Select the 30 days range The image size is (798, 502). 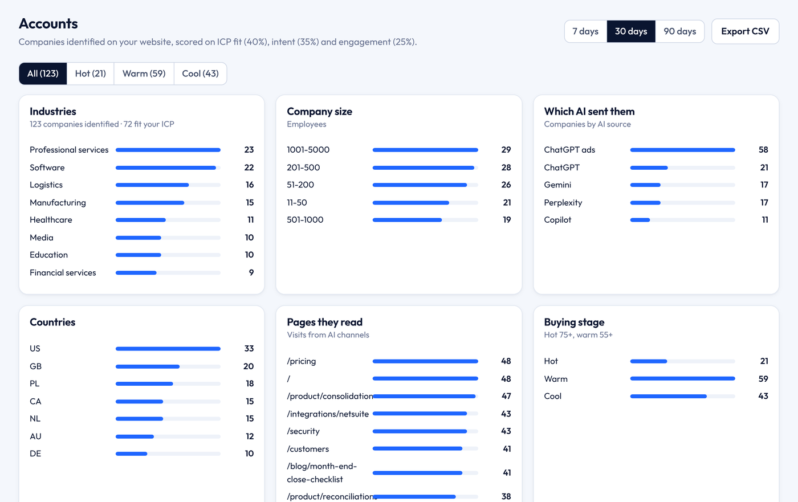click(x=631, y=31)
